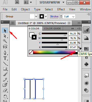The height and width of the screenshot is (102, 92).
Task: Open the Object menu
Action: tap(25, 9)
